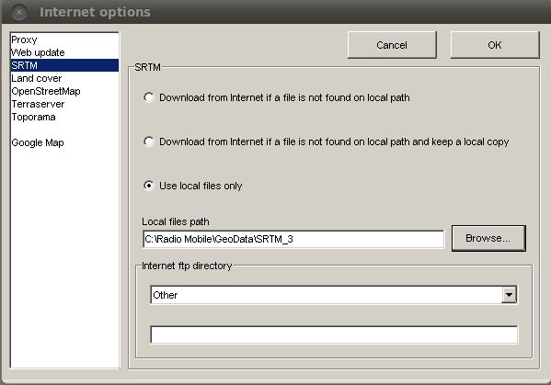The height and width of the screenshot is (385, 551).
Task: Click the Cancel button
Action: [x=392, y=45]
